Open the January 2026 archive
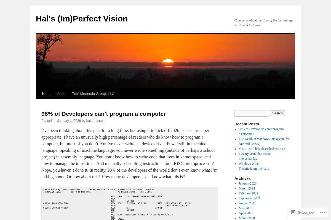Screen dimensions: 331x220 247,183
